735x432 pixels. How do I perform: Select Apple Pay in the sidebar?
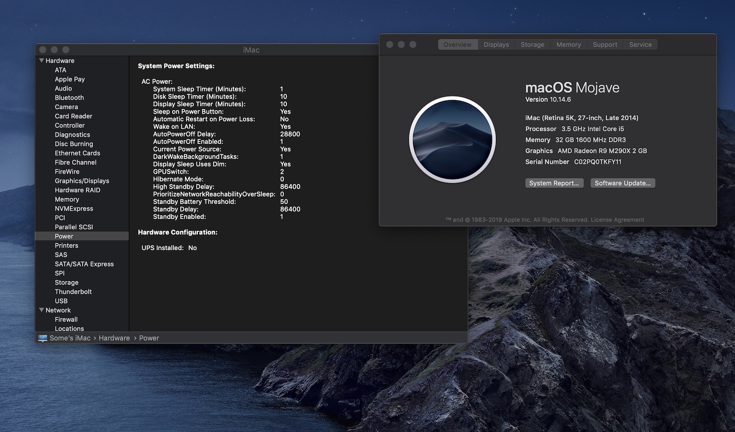[x=70, y=79]
